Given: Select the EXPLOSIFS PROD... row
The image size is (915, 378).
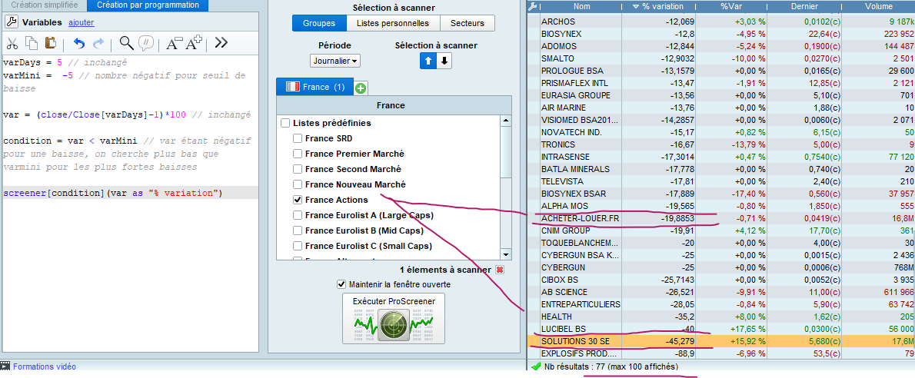Looking at the screenshot, I should click(720, 353).
